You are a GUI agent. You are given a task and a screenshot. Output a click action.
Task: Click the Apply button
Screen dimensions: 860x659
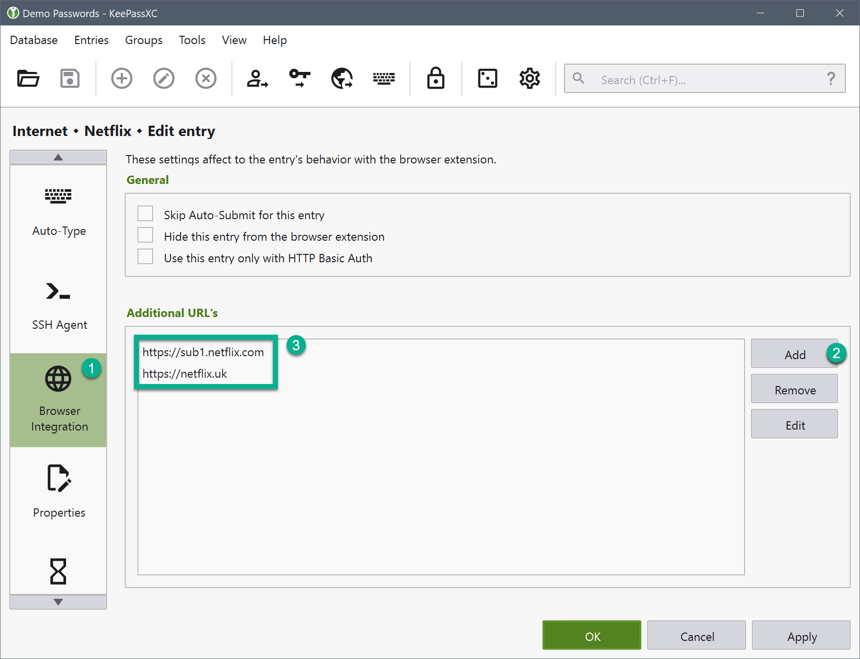coord(801,636)
